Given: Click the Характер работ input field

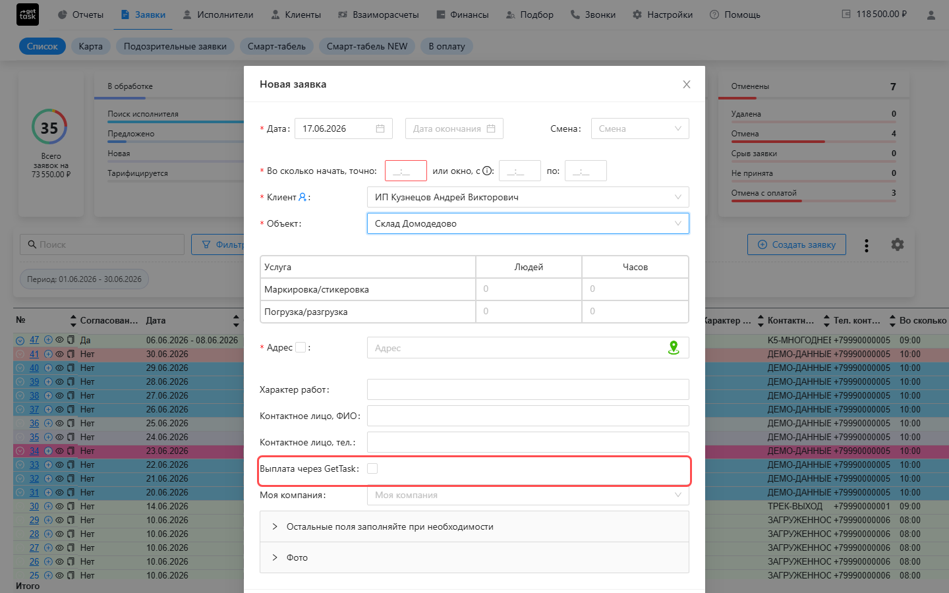Looking at the screenshot, I should pos(528,389).
